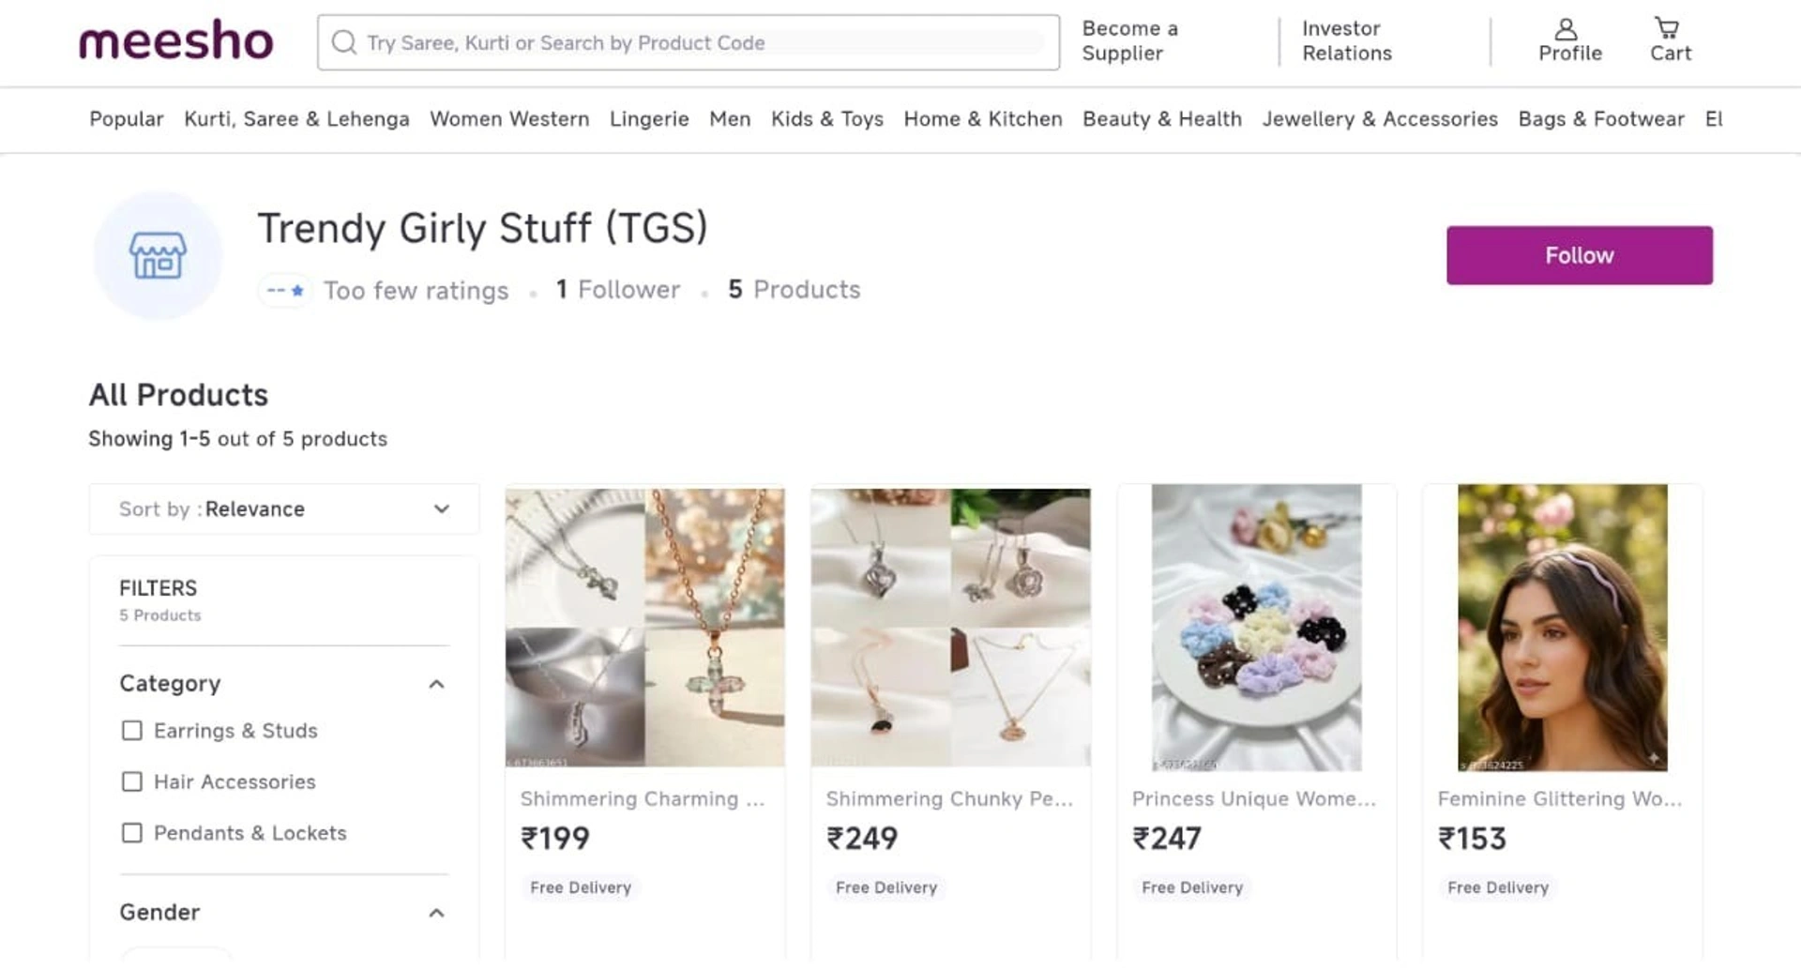The width and height of the screenshot is (1801, 970).
Task: Tick the Pendants & Lockets checkbox
Action: 132,833
